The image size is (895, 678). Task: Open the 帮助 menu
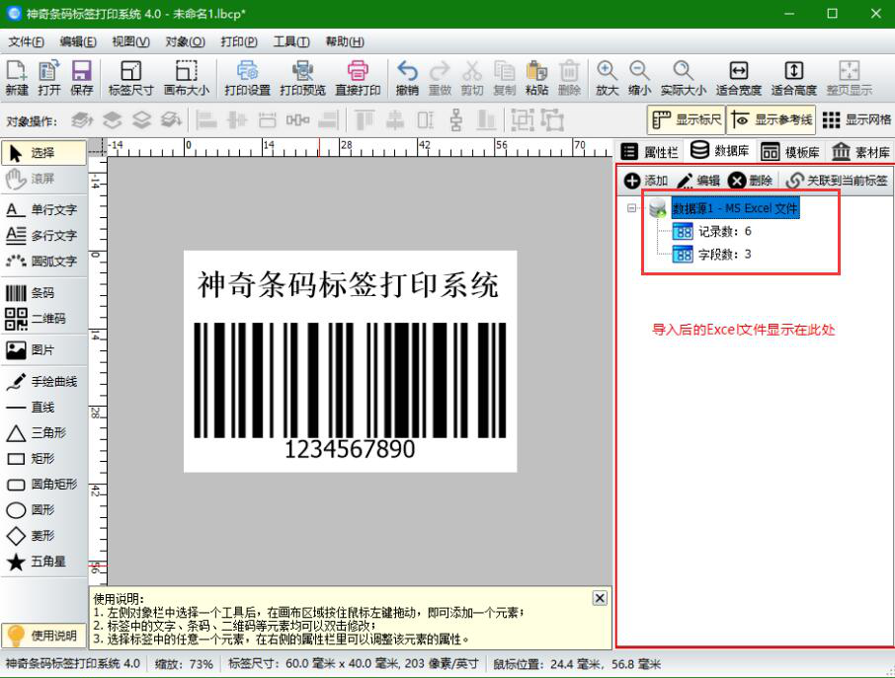click(345, 41)
